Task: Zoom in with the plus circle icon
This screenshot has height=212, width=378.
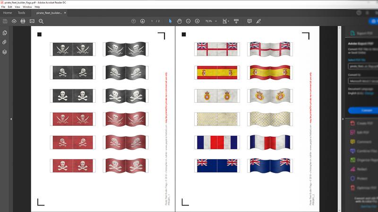Action: coord(197,21)
